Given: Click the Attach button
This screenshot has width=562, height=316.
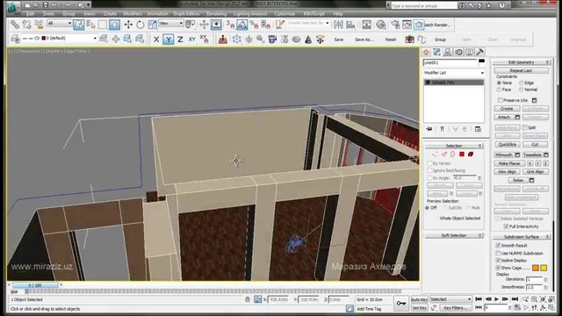Looking at the screenshot, I should pos(504,117).
